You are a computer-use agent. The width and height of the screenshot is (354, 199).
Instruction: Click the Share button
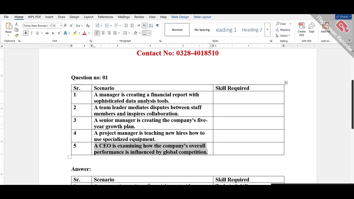click(x=343, y=17)
